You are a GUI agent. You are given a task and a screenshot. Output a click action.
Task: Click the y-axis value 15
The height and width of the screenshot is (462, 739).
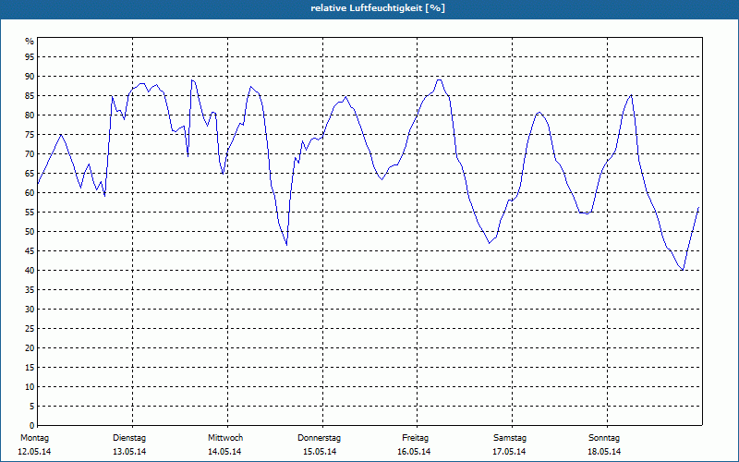[x=30, y=367]
